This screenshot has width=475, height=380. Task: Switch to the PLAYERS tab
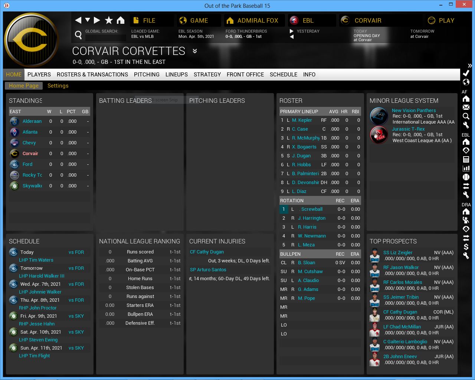pyautogui.click(x=39, y=75)
